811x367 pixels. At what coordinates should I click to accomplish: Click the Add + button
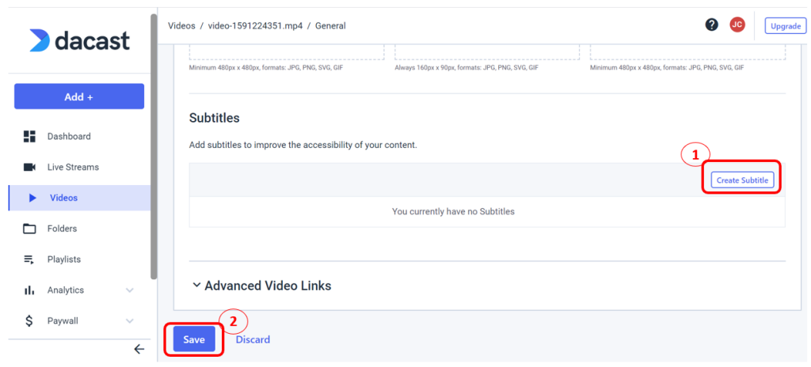[x=79, y=96]
